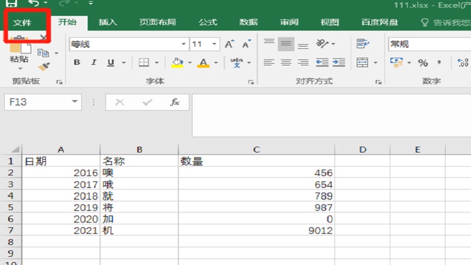Viewport: 471px width, 265px height.
Task: Select cell C5 containing 987
Action: coord(256,207)
